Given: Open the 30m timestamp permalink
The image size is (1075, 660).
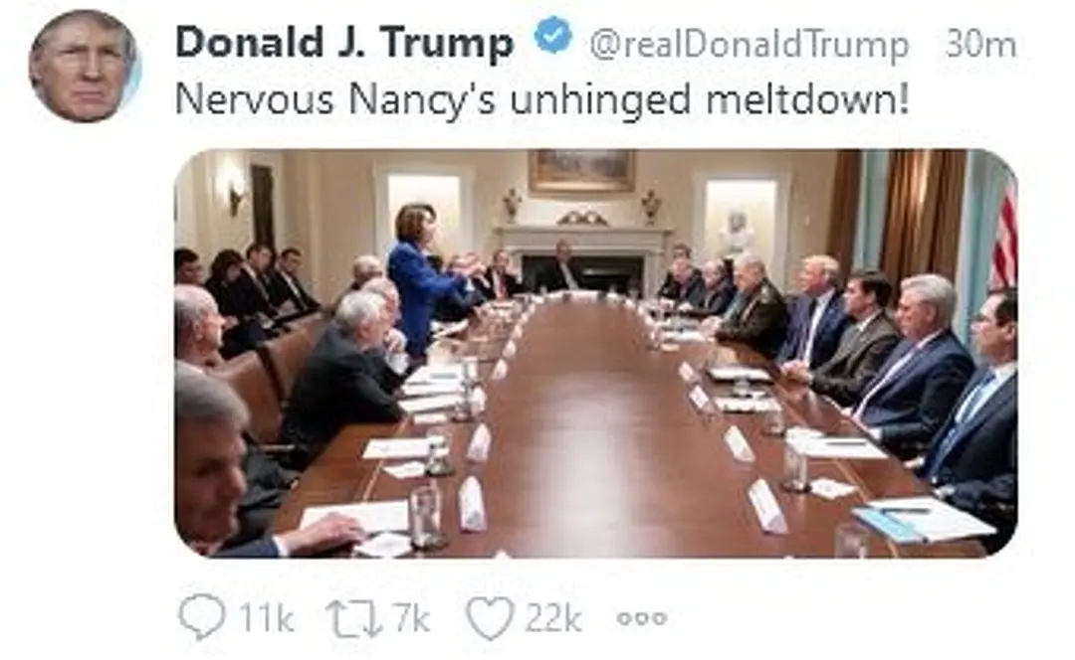Looking at the screenshot, I should click(980, 44).
